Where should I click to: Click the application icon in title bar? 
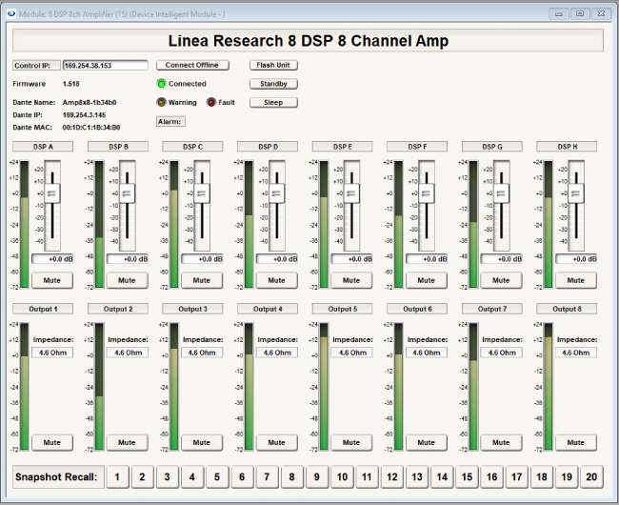[x=11, y=14]
